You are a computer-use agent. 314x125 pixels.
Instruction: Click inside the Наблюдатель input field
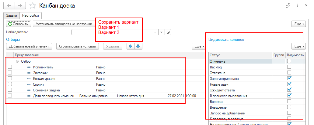tap(112, 32)
